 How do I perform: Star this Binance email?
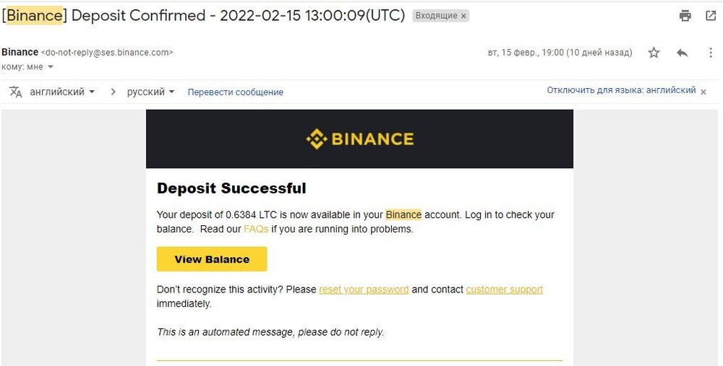(x=654, y=53)
